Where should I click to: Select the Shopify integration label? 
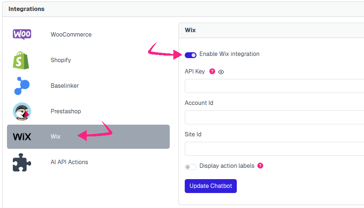pos(61,60)
